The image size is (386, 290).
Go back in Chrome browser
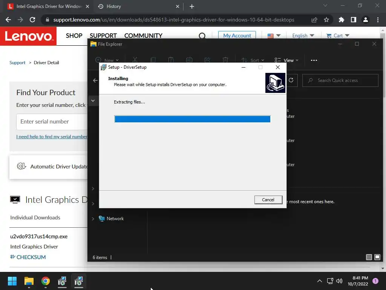tap(8, 20)
